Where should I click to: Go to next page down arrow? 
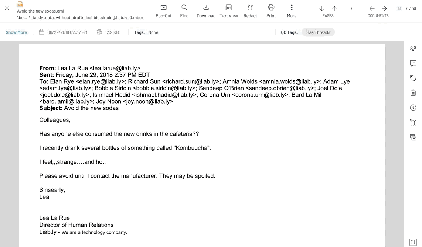point(321,8)
